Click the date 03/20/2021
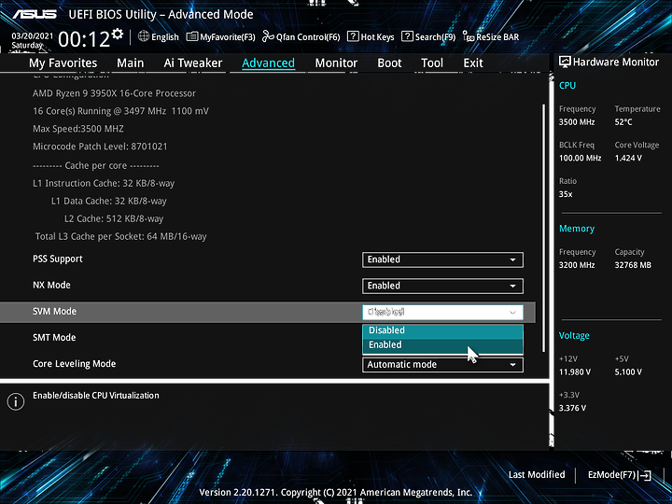The height and width of the screenshot is (504, 672). pyautogui.click(x=32, y=36)
